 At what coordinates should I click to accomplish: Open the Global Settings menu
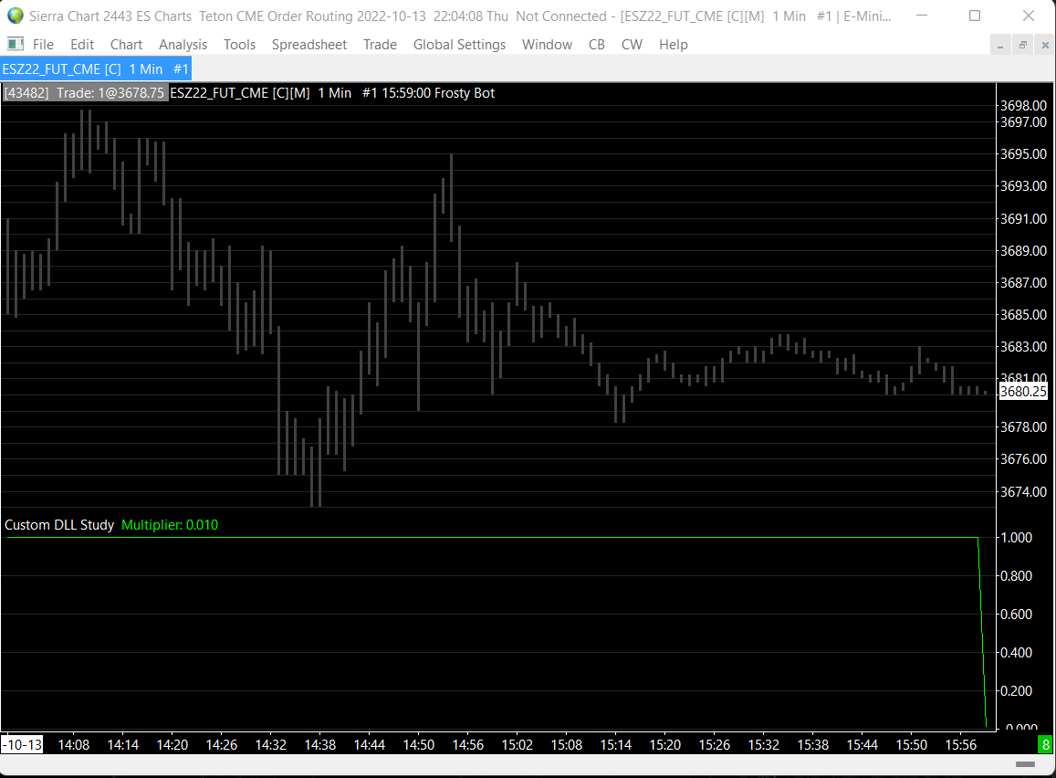459,45
